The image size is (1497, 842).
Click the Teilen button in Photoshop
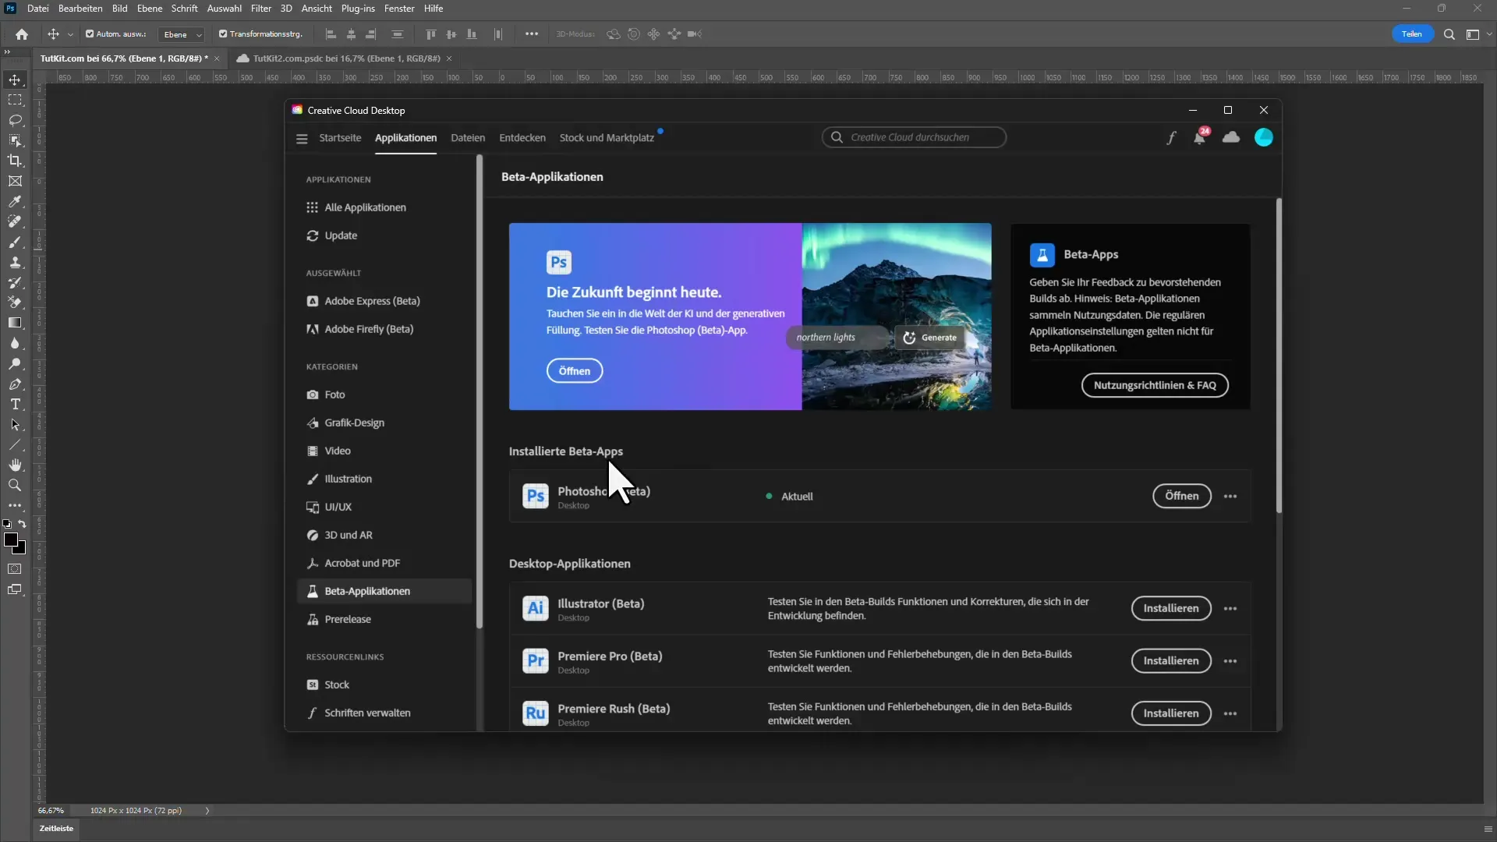pyautogui.click(x=1412, y=34)
